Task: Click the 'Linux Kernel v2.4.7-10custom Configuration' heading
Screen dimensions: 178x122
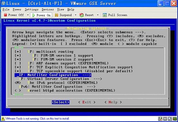Action: point(50,21)
